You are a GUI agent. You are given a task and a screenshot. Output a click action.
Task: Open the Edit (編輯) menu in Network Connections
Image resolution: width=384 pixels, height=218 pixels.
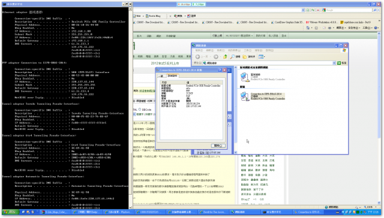pyautogui.click(x=209, y=50)
